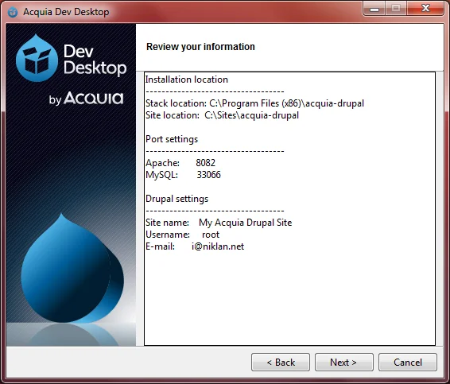Click the Acquia Dev Desktop title bar icon
This screenshot has height=384, width=450.
[13, 12]
